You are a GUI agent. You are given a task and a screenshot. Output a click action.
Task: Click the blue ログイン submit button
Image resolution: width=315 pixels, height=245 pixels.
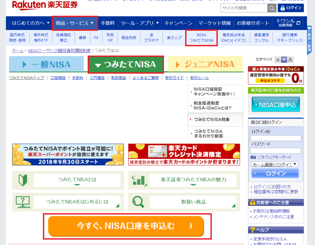275,173
